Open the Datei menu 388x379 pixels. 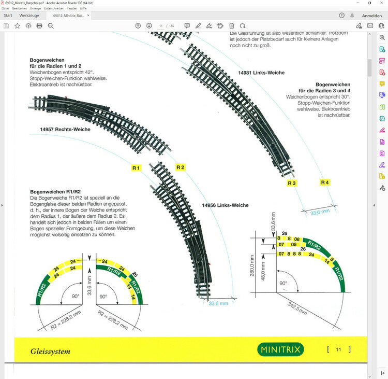tap(5, 8)
